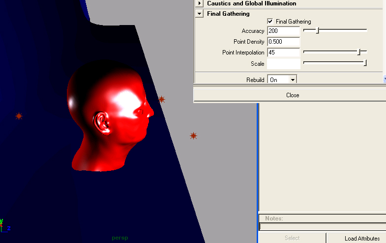Image resolution: width=386 pixels, height=243 pixels.
Task: Close the render settings window
Action: 293,95
